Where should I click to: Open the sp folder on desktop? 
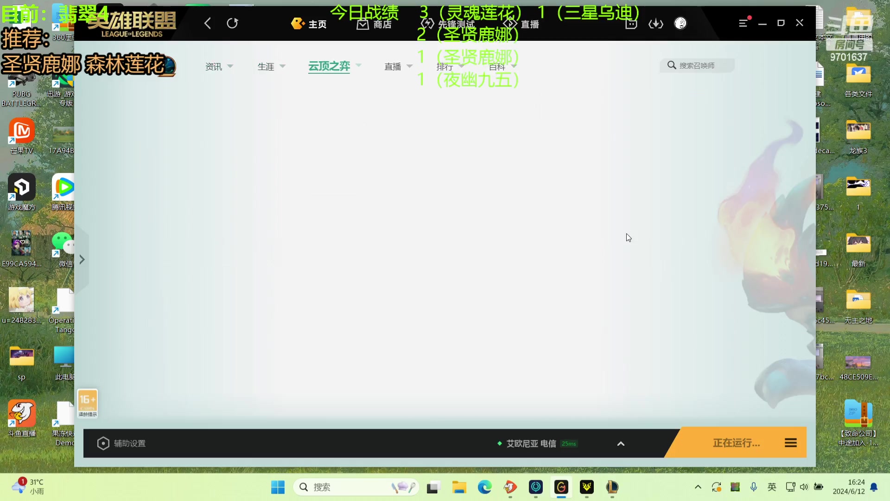(x=21, y=363)
